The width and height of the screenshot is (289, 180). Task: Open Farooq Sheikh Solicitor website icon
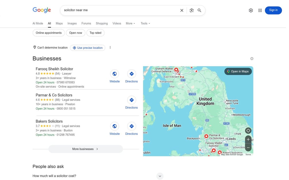pyautogui.click(x=115, y=74)
